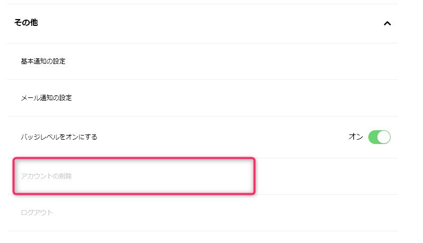
Task: Click the バッジレベルをオンにする label
Action: (59, 137)
